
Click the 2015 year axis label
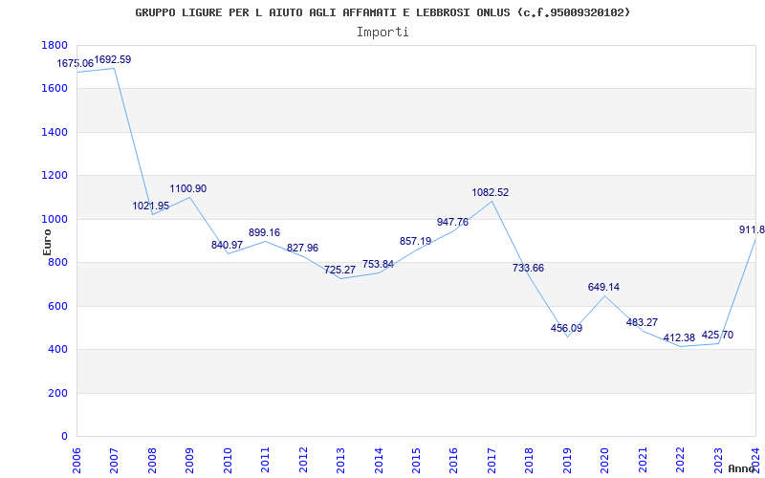pos(416,461)
